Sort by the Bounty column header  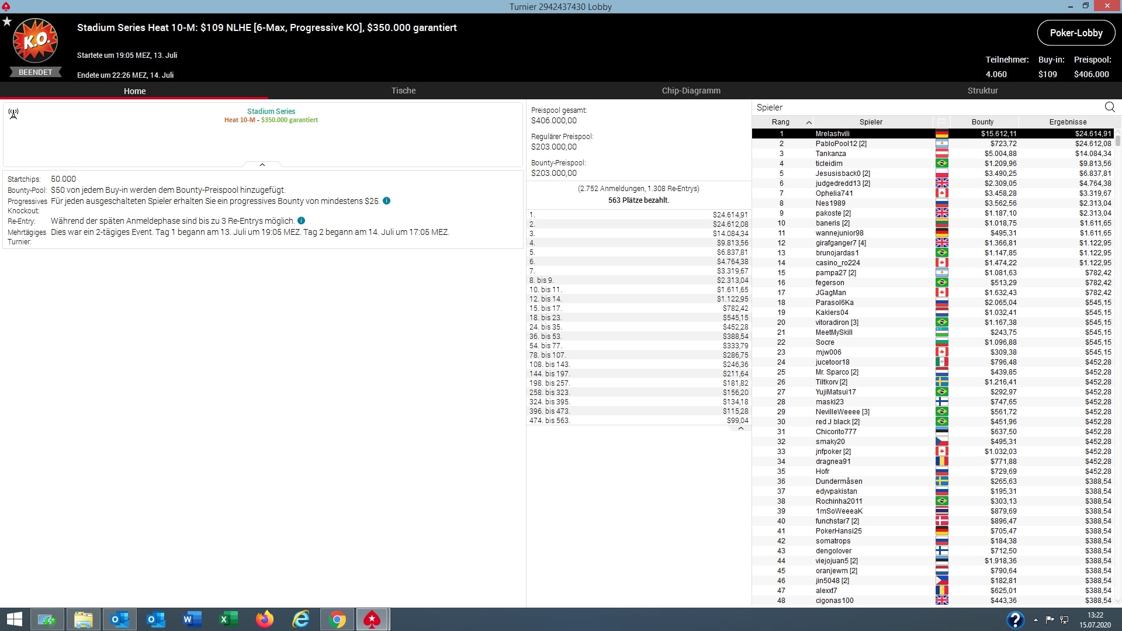tap(982, 122)
